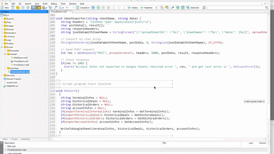Image resolution: width=274 pixels, height=154 pixels.
Task: Compile the current file
Action: click(82, 8)
